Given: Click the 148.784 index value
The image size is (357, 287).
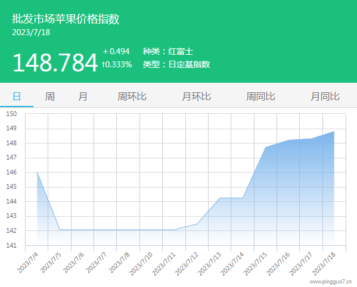Looking at the screenshot, I should click(55, 63).
